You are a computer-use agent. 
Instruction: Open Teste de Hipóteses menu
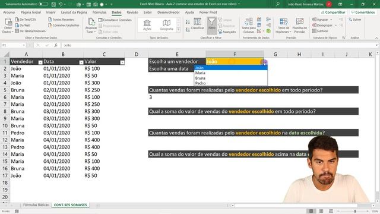click(283, 25)
